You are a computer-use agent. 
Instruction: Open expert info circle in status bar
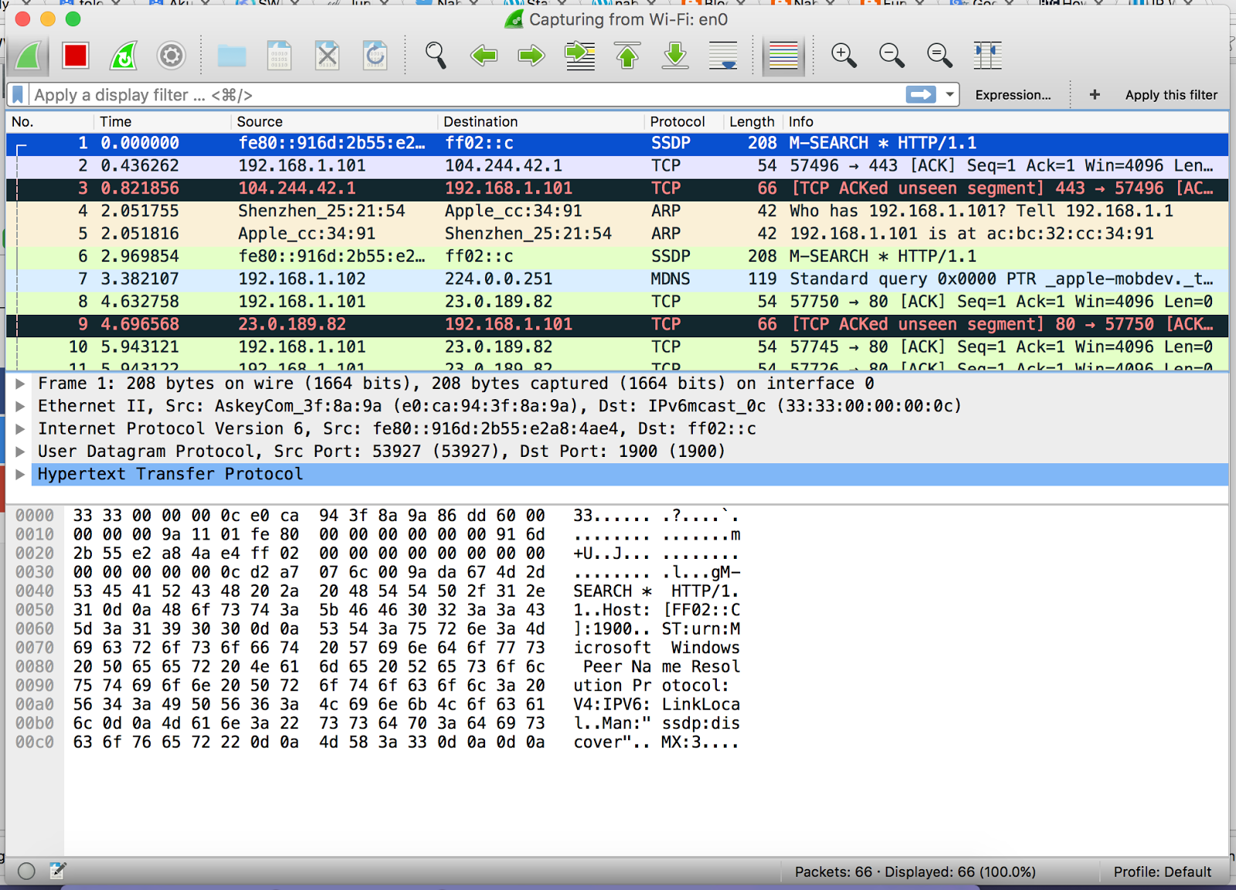[26, 871]
